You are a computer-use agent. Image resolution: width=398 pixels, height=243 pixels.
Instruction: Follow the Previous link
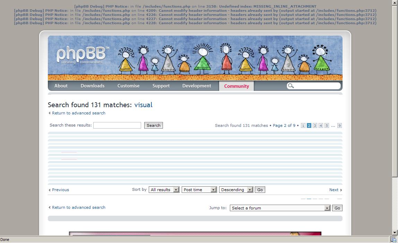(x=60, y=190)
